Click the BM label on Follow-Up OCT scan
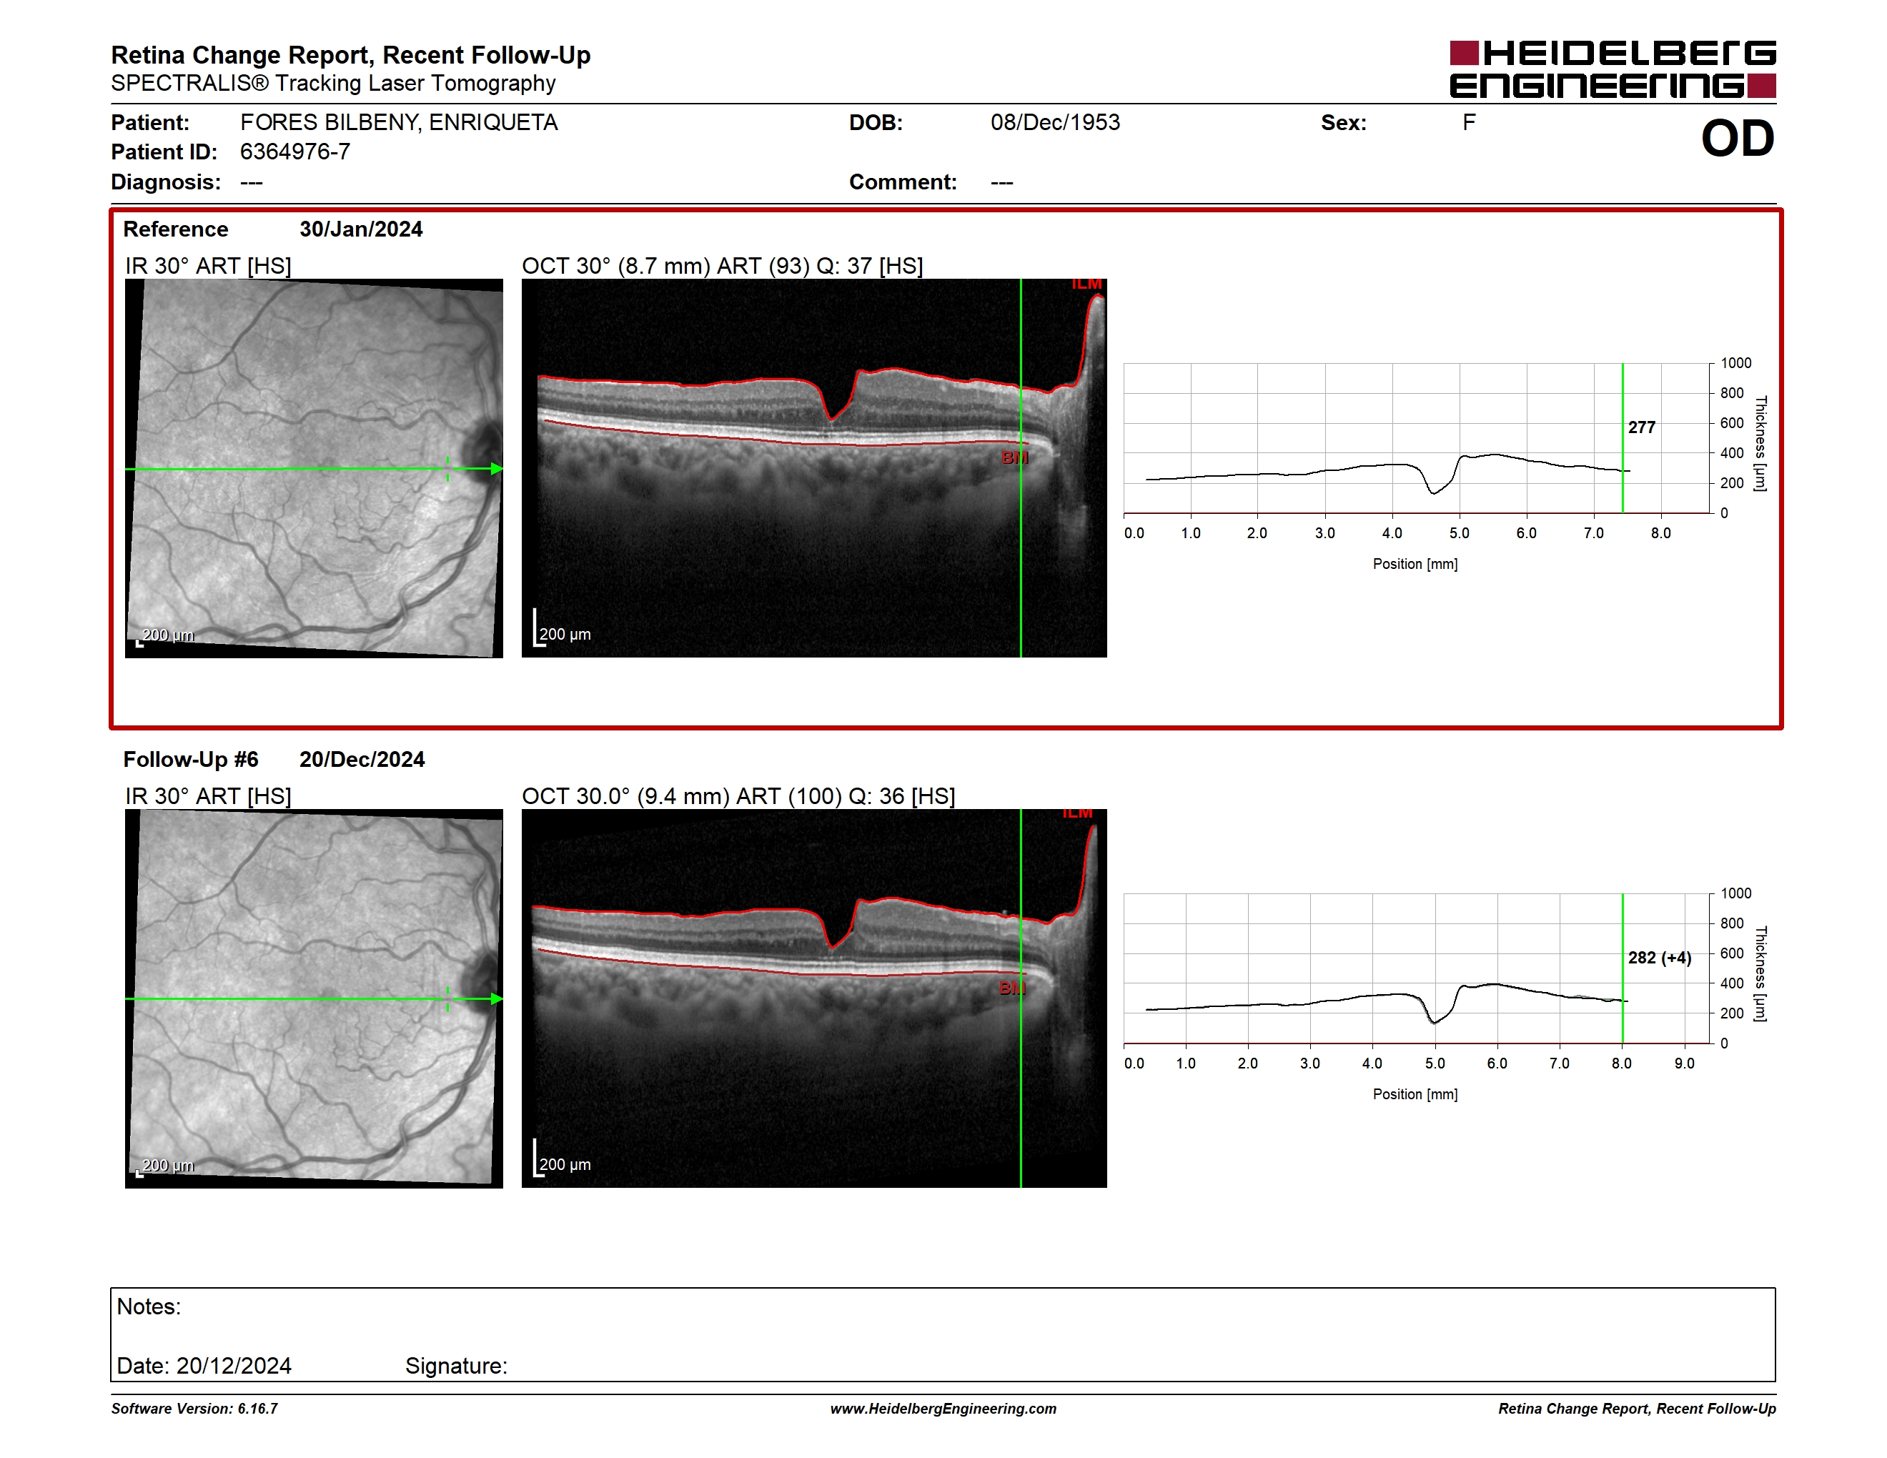Image resolution: width=1887 pixels, height=1458 pixels. pos(1013,988)
